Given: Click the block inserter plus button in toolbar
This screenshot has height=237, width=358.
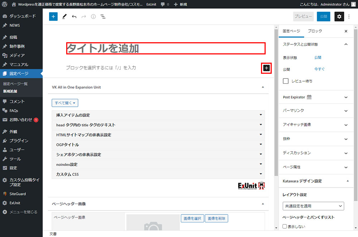Looking at the screenshot, I should (x=53, y=16).
